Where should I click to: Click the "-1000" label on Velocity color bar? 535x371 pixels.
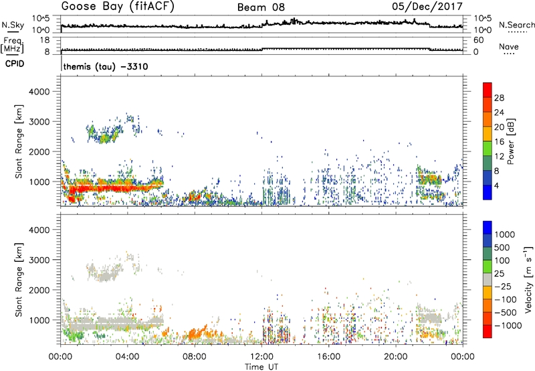click(x=508, y=325)
